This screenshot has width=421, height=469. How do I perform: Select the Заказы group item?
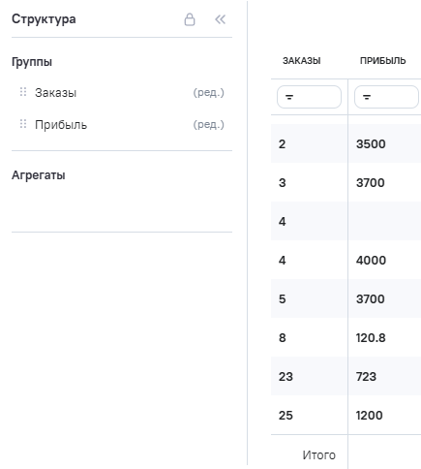point(55,93)
